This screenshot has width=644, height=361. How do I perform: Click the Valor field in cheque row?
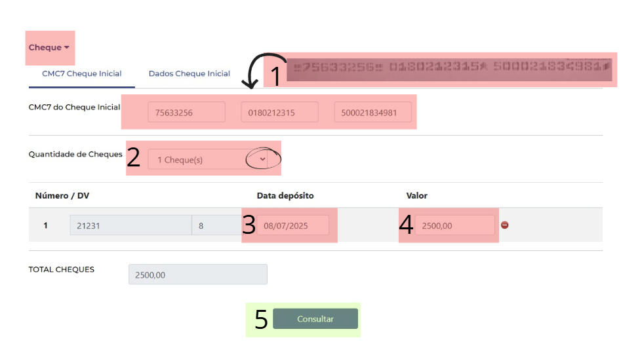click(x=454, y=225)
